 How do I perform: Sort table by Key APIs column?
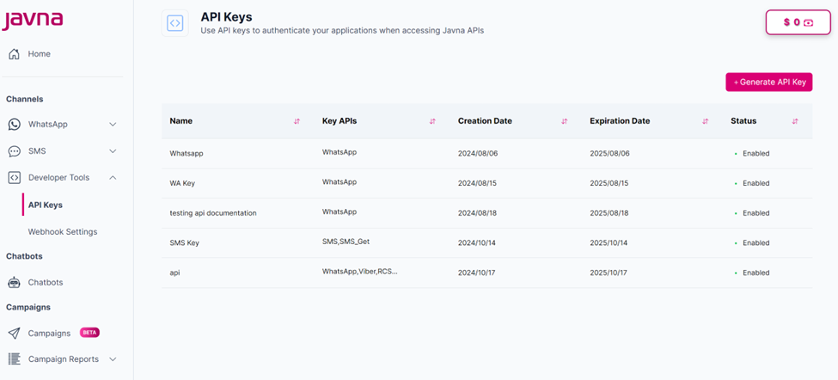433,121
